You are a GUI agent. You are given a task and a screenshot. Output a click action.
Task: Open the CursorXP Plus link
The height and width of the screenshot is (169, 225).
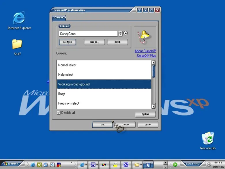point(146,55)
